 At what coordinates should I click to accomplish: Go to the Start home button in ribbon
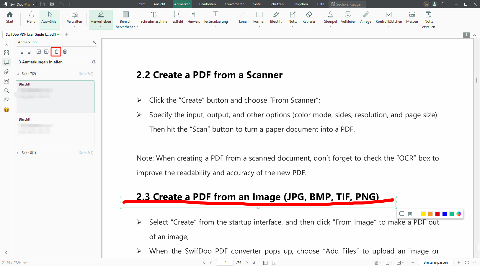coord(10,18)
